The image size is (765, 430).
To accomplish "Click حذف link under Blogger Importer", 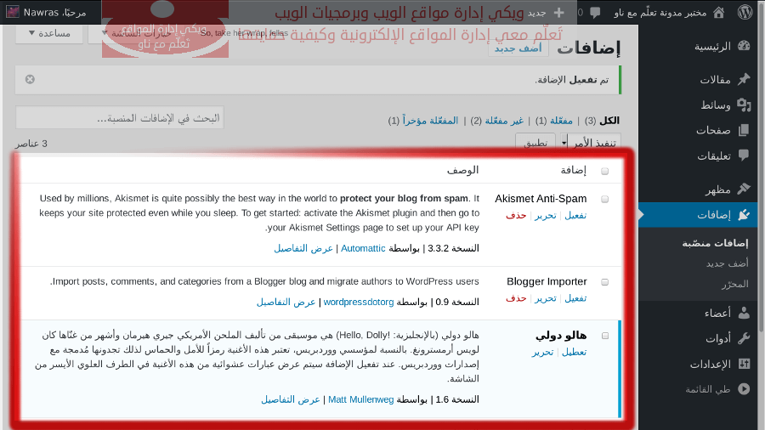I will (x=516, y=298).
